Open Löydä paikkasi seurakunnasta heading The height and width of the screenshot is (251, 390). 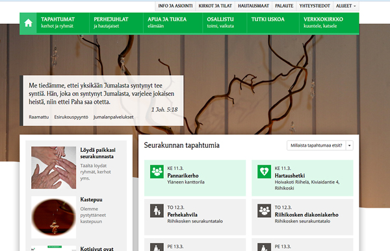(x=97, y=153)
